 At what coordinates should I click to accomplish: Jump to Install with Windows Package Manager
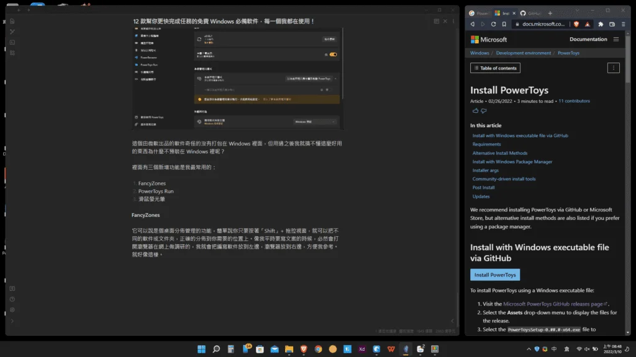tap(512, 162)
